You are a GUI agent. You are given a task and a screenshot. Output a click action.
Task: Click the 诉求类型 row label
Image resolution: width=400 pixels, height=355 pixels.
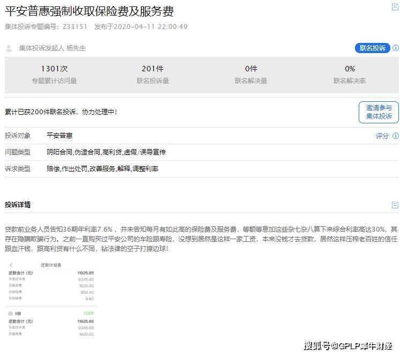(x=18, y=169)
